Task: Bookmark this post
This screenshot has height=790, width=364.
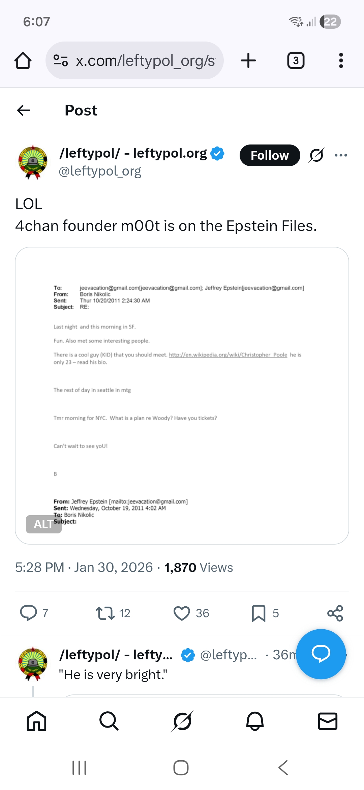Action: (259, 613)
